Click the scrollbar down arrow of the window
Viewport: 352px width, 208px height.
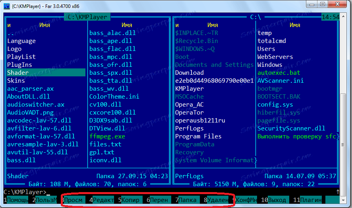343,200
